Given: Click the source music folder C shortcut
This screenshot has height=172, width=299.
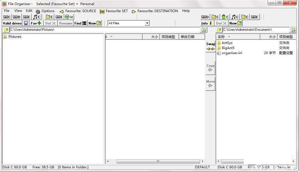Looking at the screenshot, I should click(x=37, y=17).
